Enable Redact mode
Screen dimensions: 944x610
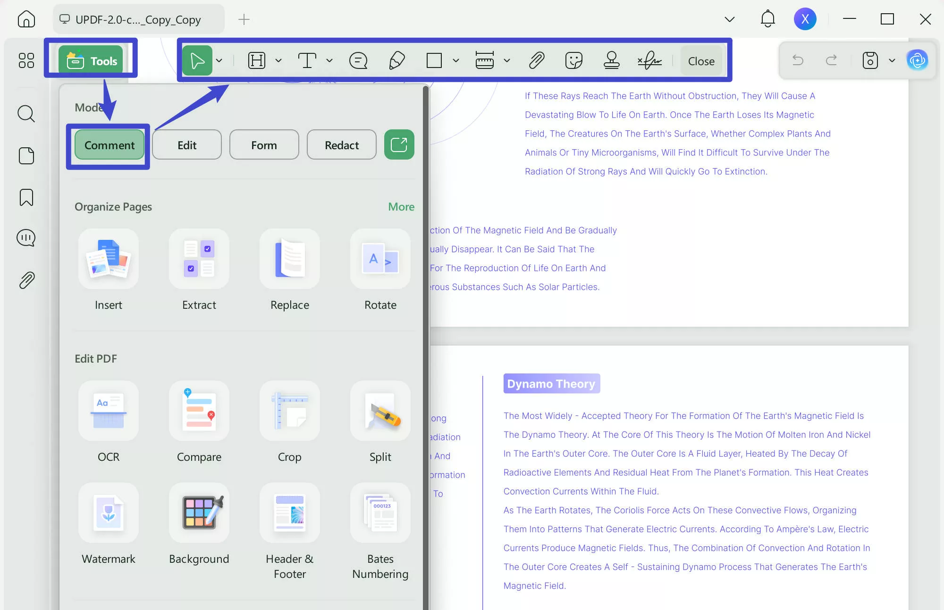341,144
